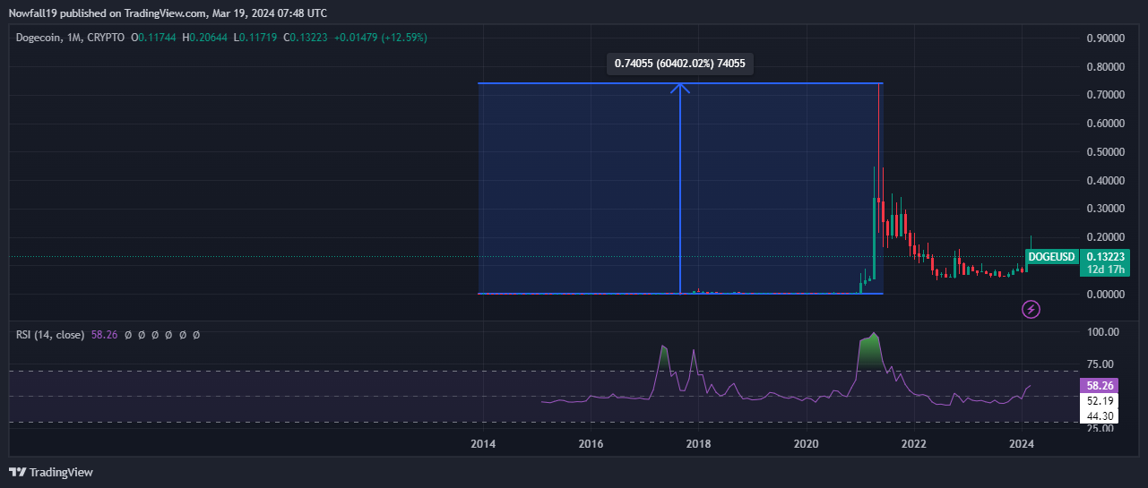1148x488 pixels.
Task: Click the purple 58.26 RSI axis tag
Action: pyautogui.click(x=1100, y=385)
